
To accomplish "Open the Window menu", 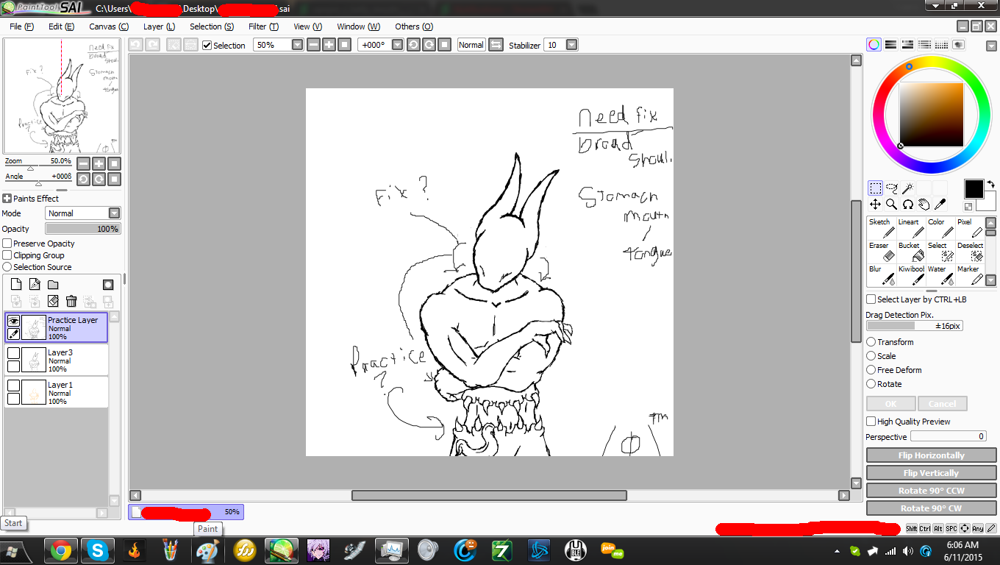I will pyautogui.click(x=358, y=26).
